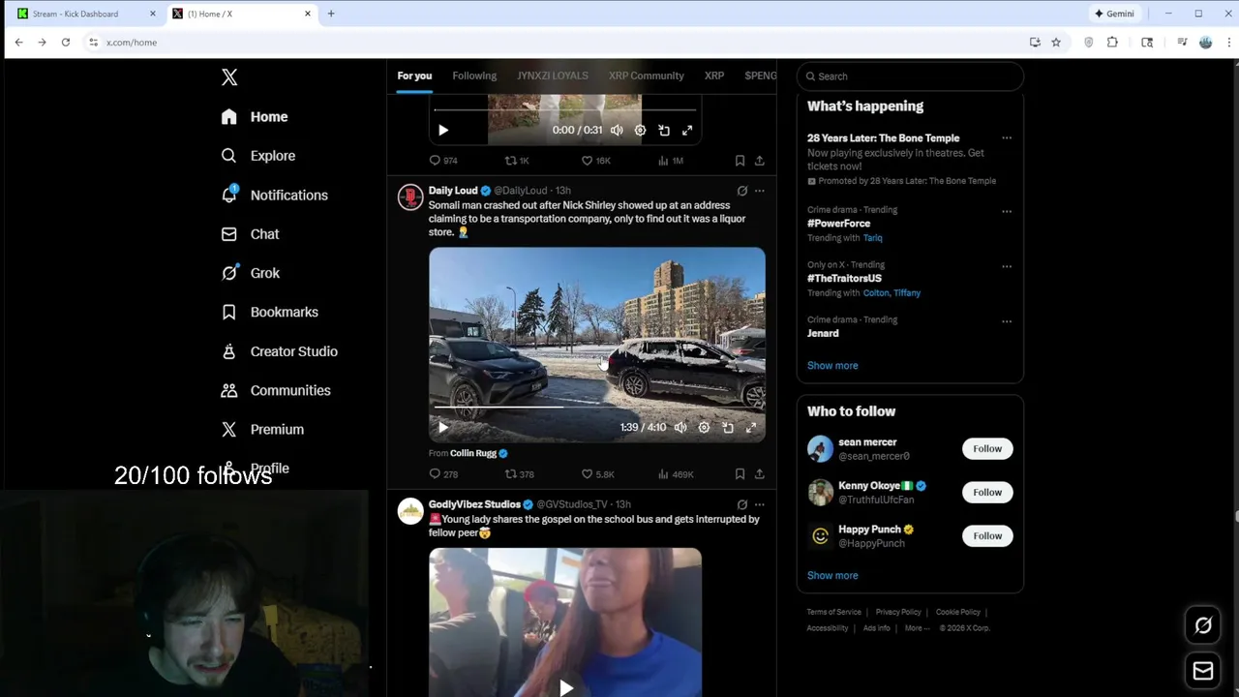
Task: Open Premium in the sidebar
Action: point(262,429)
